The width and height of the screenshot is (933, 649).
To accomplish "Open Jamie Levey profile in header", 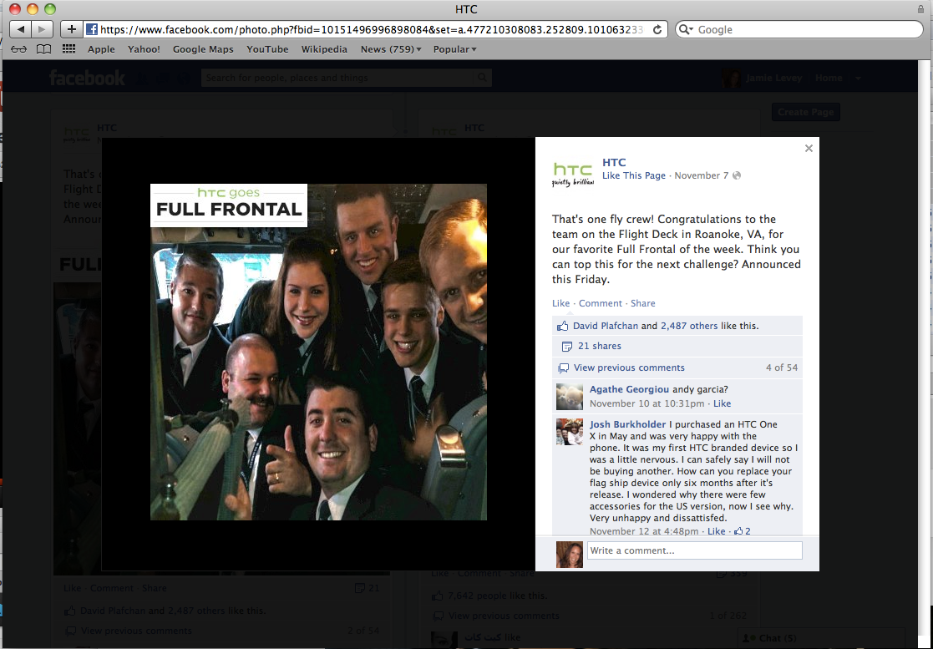I will 773,78.
